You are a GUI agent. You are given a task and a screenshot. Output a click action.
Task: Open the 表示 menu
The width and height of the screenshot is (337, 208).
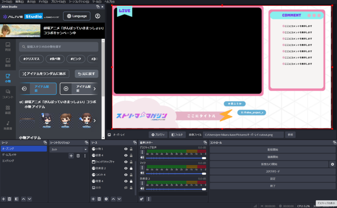pos(31,2)
